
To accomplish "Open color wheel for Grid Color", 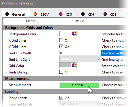I will (x=74, y=65).
